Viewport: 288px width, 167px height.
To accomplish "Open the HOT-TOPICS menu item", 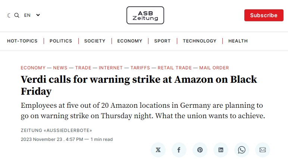I will click(x=22, y=41).
